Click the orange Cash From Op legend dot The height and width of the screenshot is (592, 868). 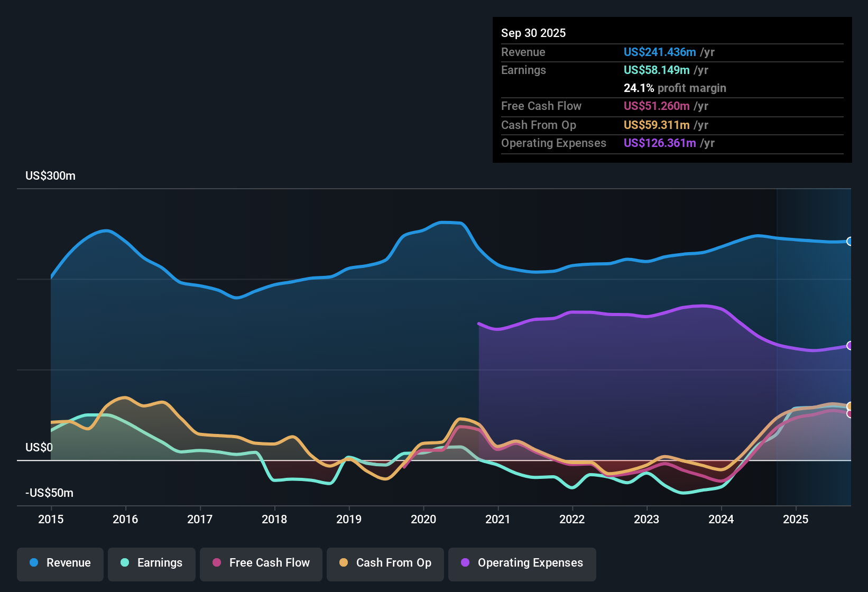(344, 562)
